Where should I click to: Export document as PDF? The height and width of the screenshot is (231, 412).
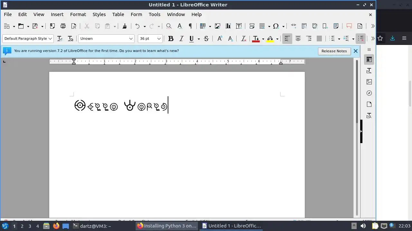(52, 26)
